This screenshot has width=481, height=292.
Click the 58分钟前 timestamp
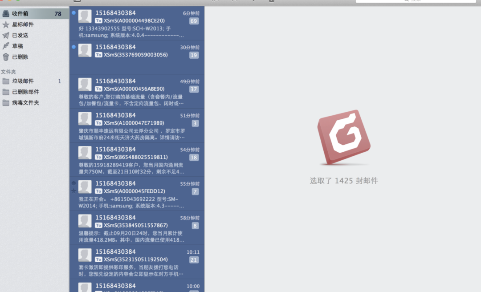[x=190, y=218]
